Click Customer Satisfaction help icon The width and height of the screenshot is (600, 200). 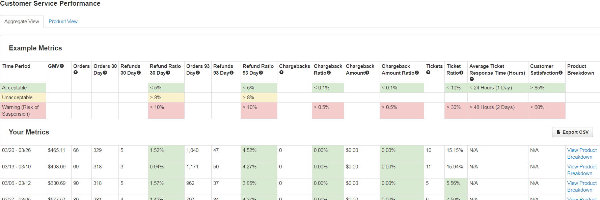(561, 73)
